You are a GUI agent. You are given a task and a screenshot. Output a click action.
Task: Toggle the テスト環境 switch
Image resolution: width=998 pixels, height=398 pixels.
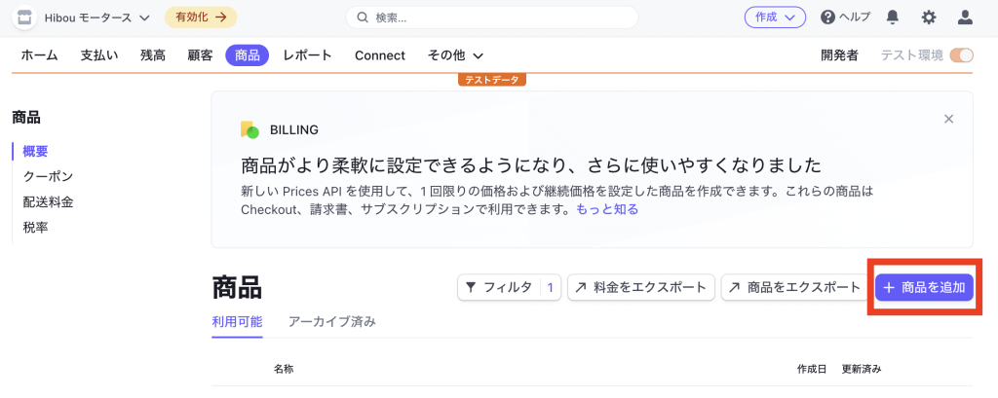point(961,55)
